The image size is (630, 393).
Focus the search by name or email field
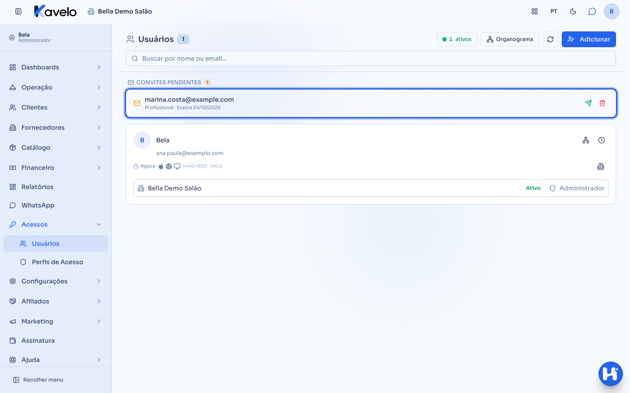point(371,59)
